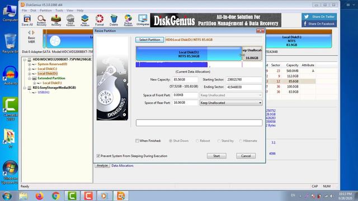
Task: Open the Partition menu
Action: (46, 11)
